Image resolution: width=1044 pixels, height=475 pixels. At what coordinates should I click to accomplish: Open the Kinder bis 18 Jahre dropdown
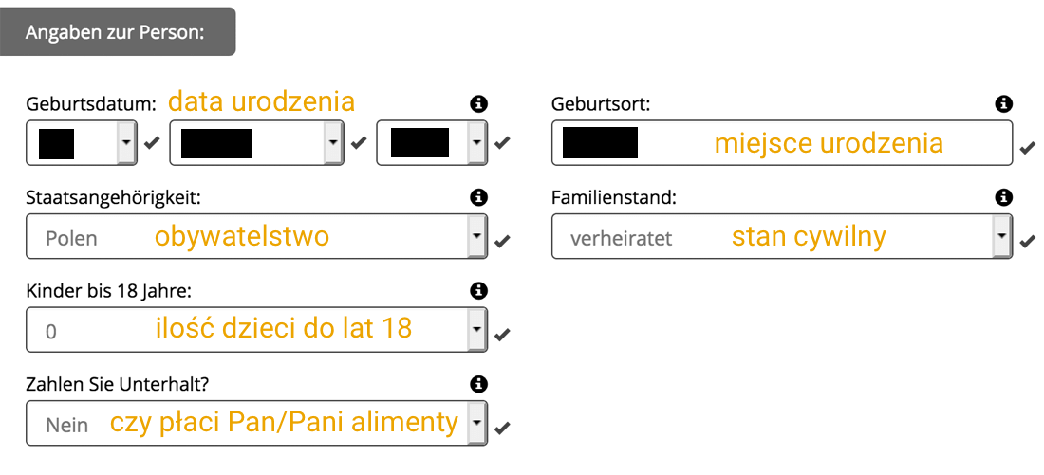coord(256,329)
